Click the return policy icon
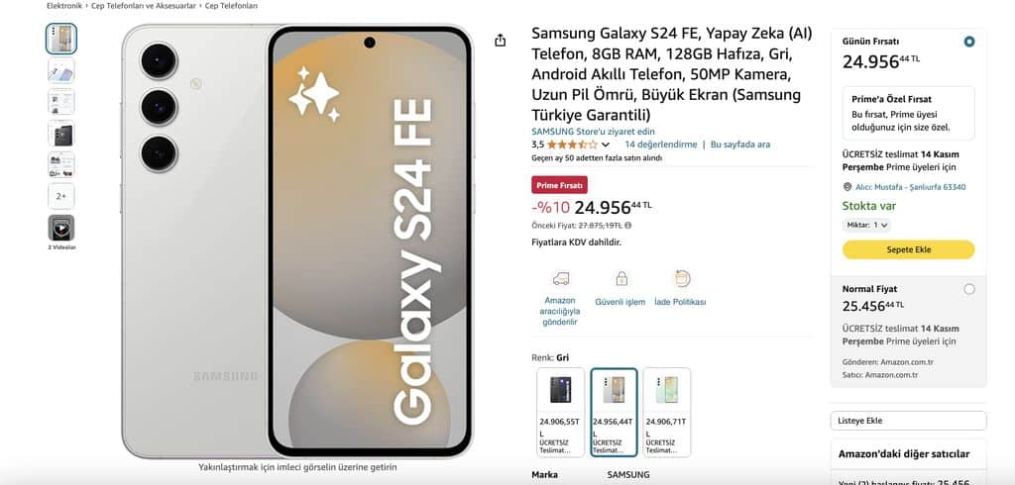The image size is (1015, 485). (x=682, y=279)
